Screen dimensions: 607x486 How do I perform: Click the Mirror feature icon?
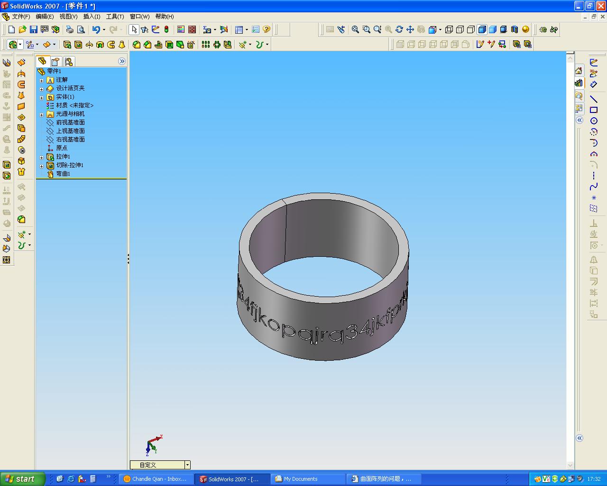(228, 45)
